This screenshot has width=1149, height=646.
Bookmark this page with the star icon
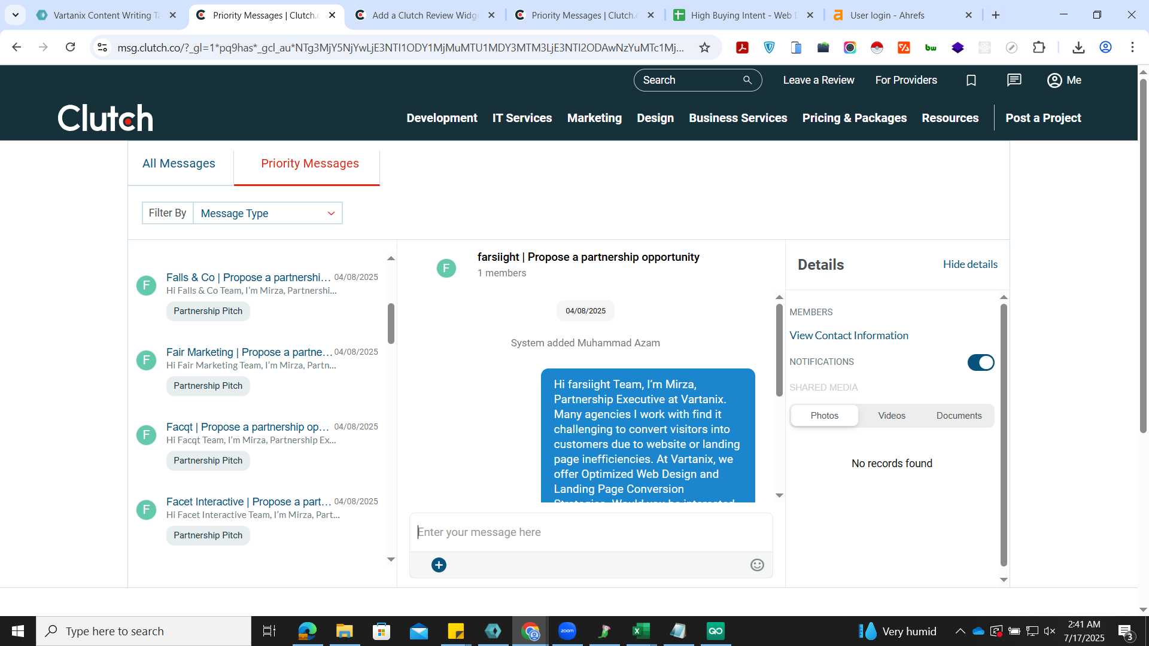pyautogui.click(x=704, y=47)
